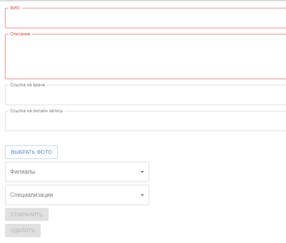This screenshot has height=243, width=286.
Task: Choose a photo via ВЫБРАТЬ ФОТО text
Action: coord(31,152)
